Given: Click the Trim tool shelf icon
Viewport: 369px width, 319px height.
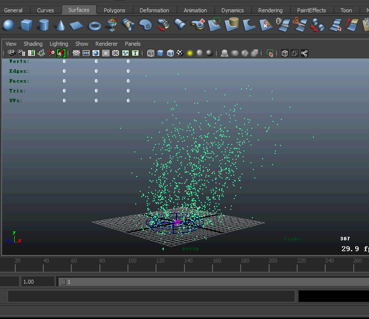Looking at the screenshot, I should (266, 25).
